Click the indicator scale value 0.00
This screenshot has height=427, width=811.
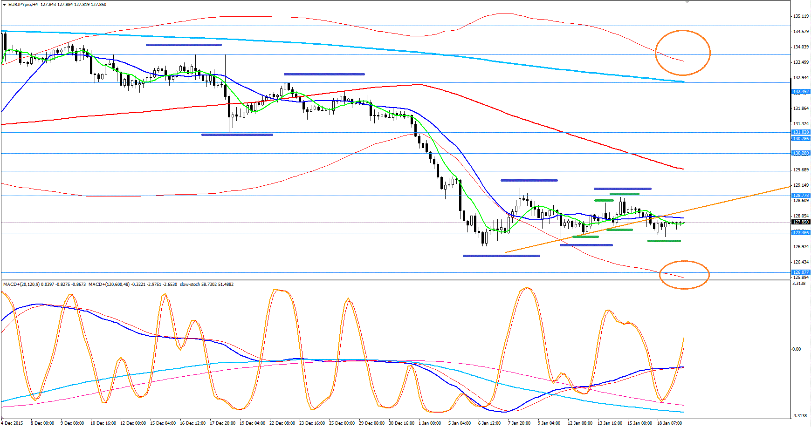797,349
